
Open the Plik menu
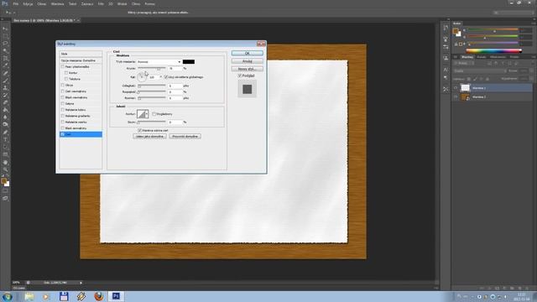point(16,3)
